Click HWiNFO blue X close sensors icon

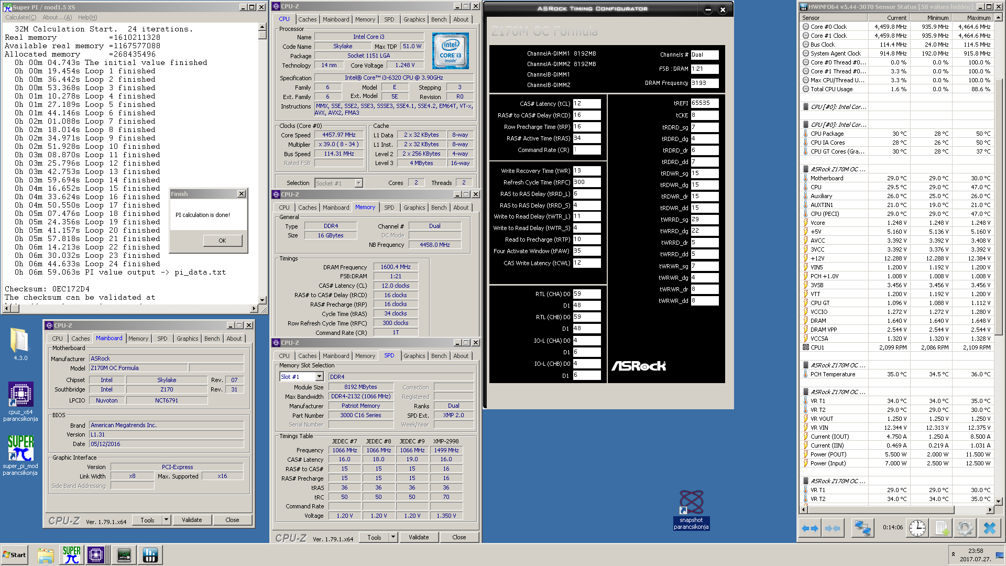coord(990,528)
